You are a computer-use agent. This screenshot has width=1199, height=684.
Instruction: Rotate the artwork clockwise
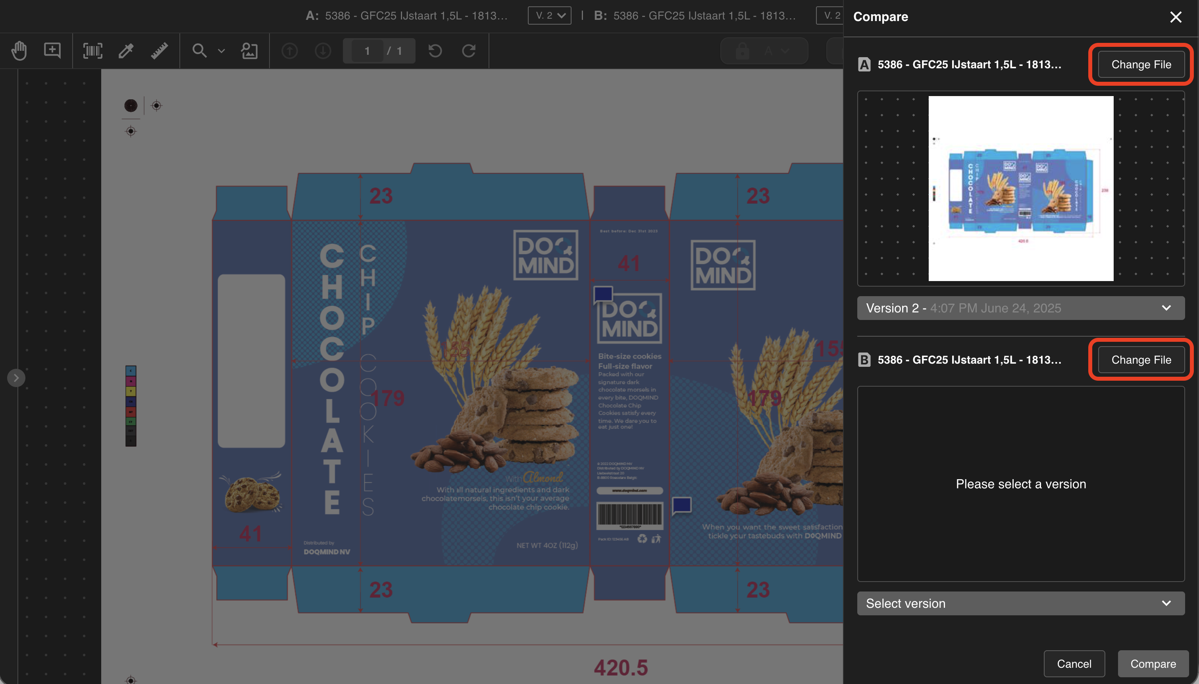(x=469, y=51)
